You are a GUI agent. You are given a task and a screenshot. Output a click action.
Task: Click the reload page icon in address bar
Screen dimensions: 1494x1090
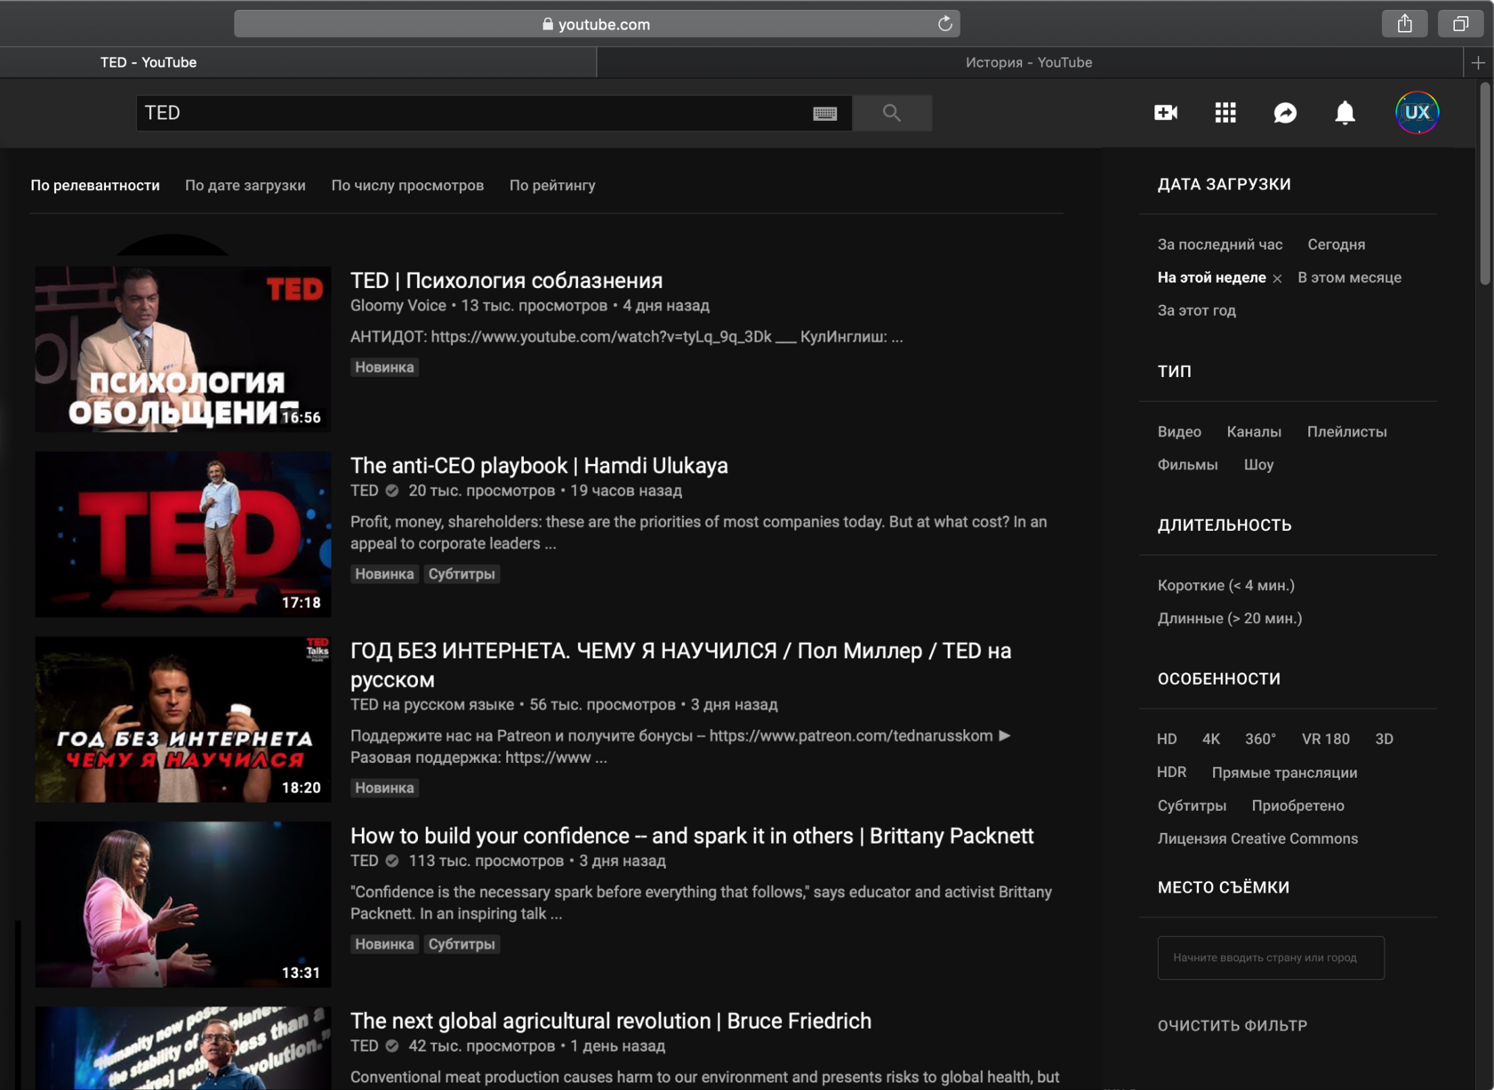click(944, 24)
